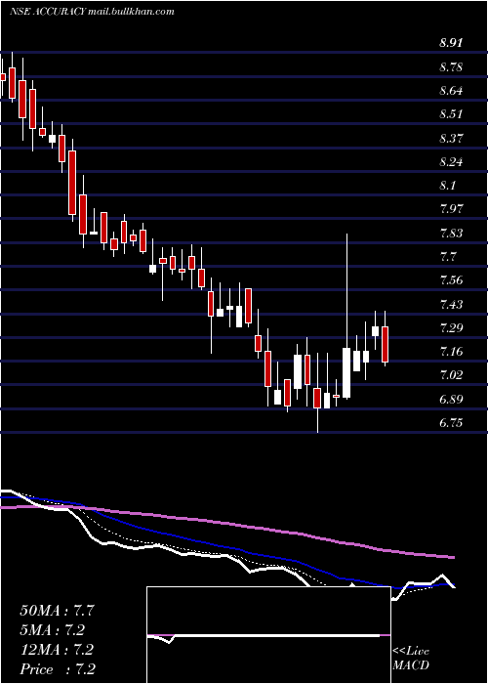Click the 8.37 price label
This screenshot has height=684, width=488.
click(451, 139)
